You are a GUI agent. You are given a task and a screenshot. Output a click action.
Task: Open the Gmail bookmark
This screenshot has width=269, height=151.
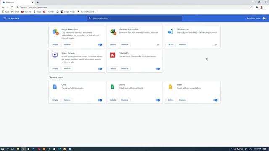15,12
